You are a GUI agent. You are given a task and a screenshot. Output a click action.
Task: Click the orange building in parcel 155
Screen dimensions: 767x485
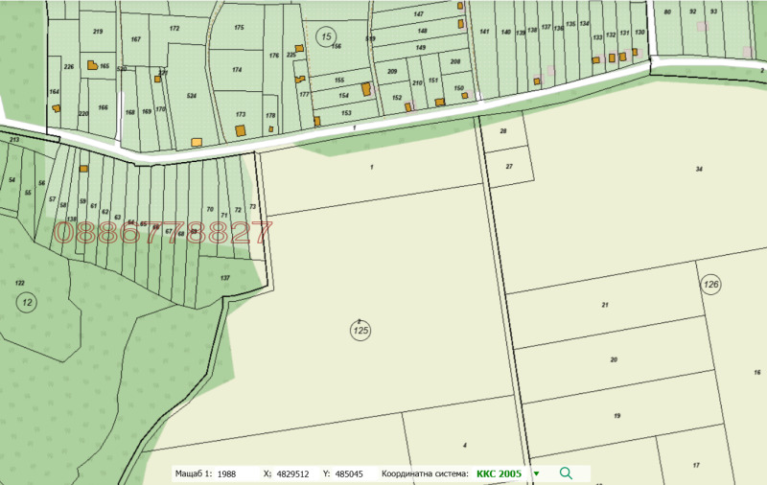(365, 88)
